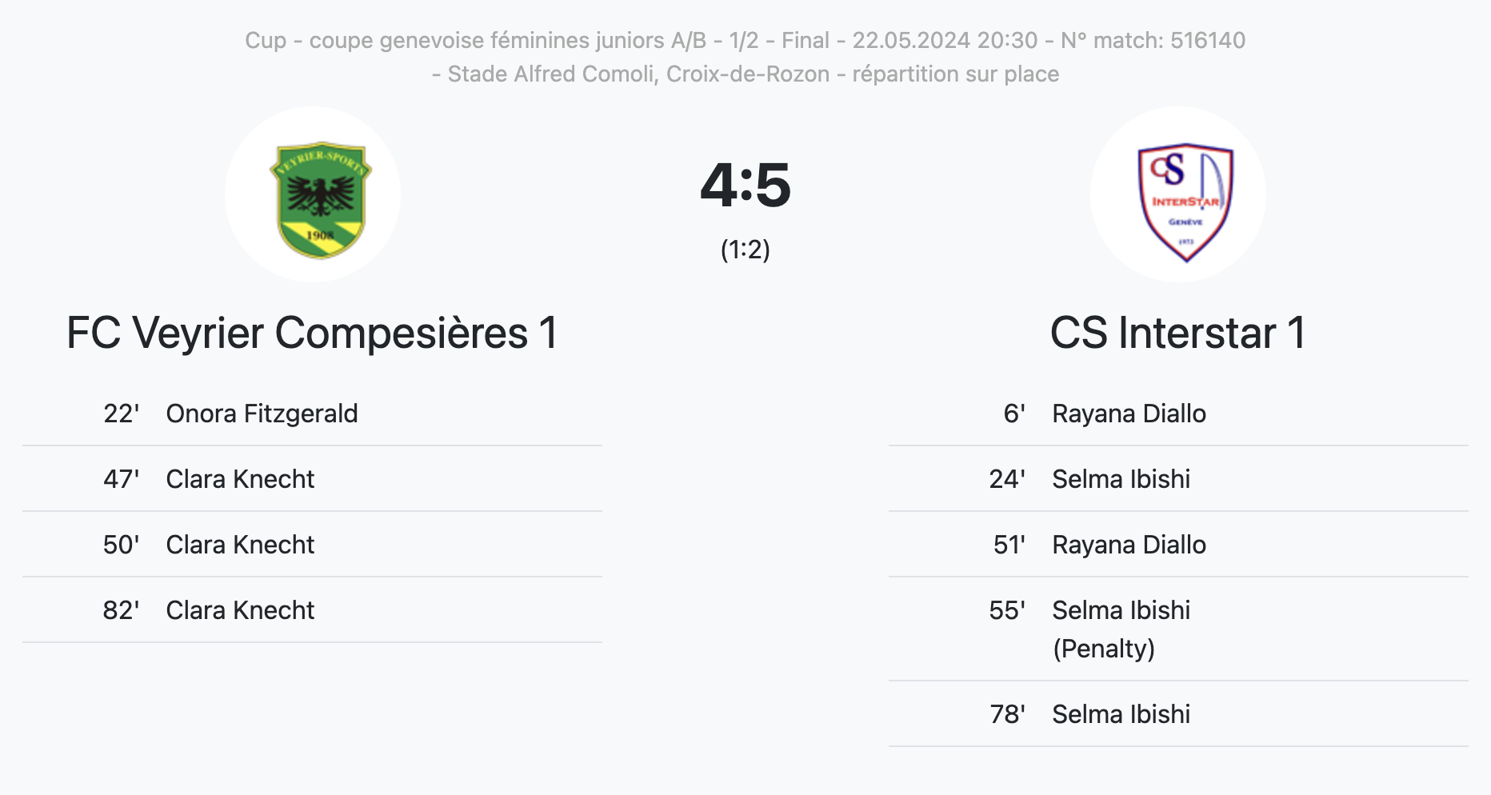The image size is (1491, 795).
Task: Select Selma Ibishi's 78' goal entry
Action: click(1121, 714)
